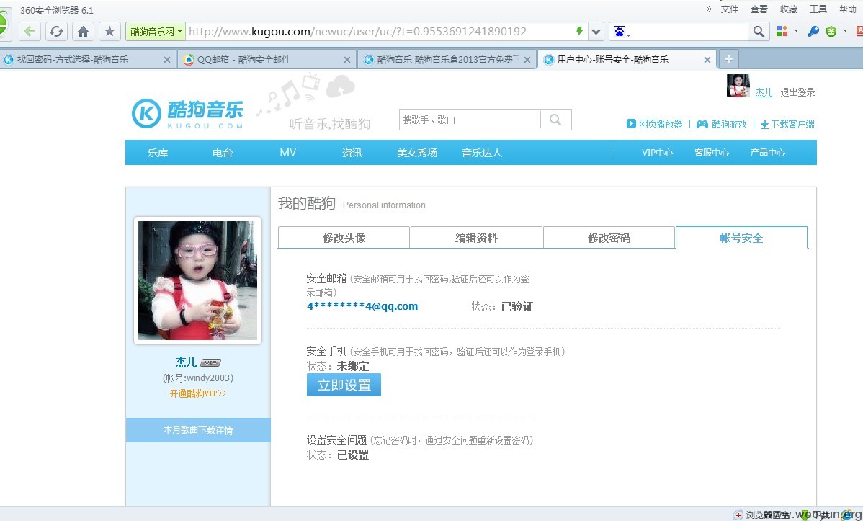Image resolution: width=863 pixels, height=521 pixels.
Task: Close the 用户中心-账号安全 tab
Action: tap(707, 60)
